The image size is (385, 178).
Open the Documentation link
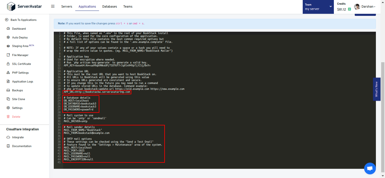[21, 146]
